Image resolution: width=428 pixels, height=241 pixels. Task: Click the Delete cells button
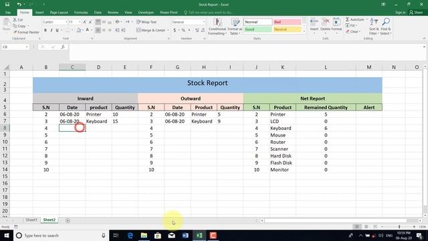(325, 25)
